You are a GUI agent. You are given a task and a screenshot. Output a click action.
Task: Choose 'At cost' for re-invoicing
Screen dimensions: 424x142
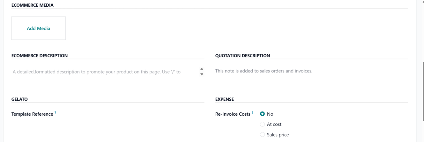point(262,124)
